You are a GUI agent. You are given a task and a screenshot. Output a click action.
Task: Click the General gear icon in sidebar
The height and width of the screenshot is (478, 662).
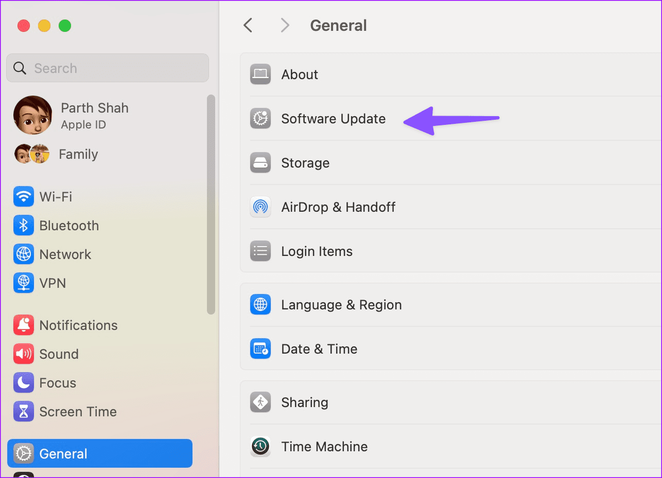point(24,454)
